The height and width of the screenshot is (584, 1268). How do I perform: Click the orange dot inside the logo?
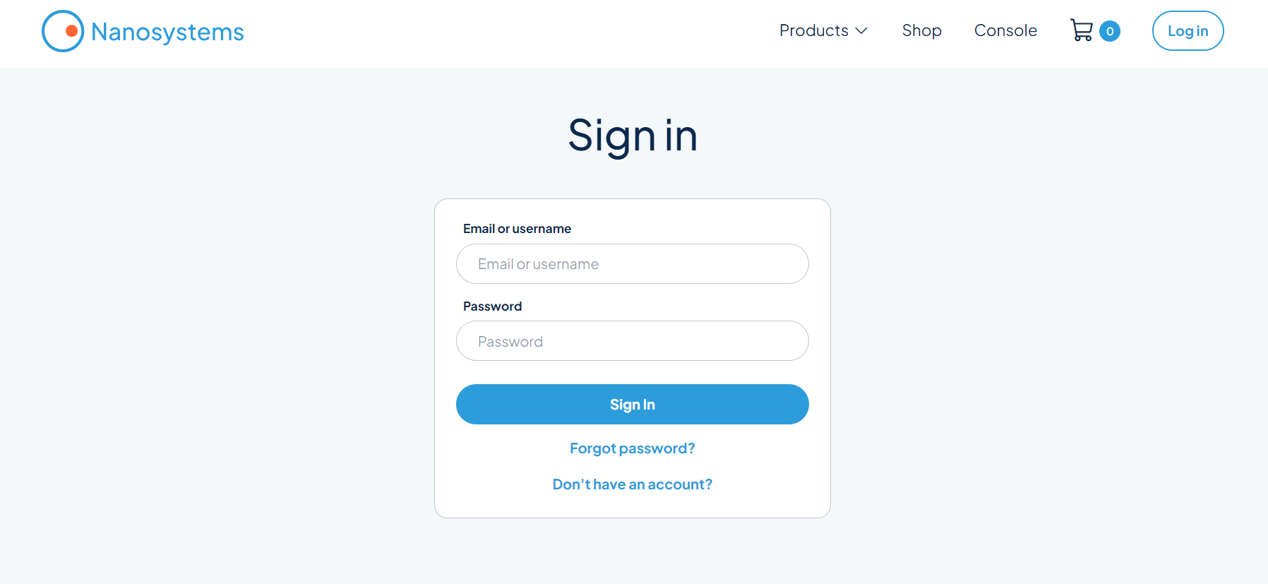[x=71, y=31]
